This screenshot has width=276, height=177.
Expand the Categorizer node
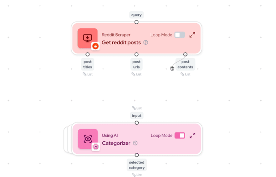click(192, 135)
